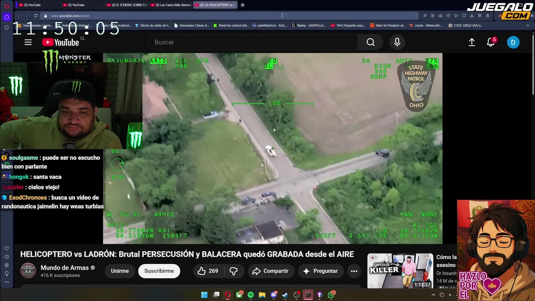The height and width of the screenshot is (301, 535).
Task: Open 'Ripley - ZAPATILLA...' bookmark
Action: [x=308, y=26]
